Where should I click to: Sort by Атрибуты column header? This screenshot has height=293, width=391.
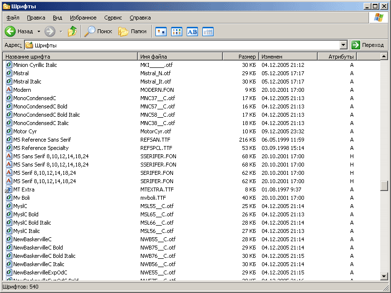pyautogui.click(x=337, y=57)
